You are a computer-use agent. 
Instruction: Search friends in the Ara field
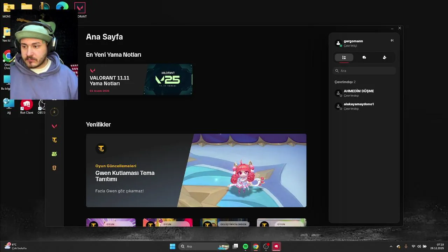pyautogui.click(x=364, y=71)
